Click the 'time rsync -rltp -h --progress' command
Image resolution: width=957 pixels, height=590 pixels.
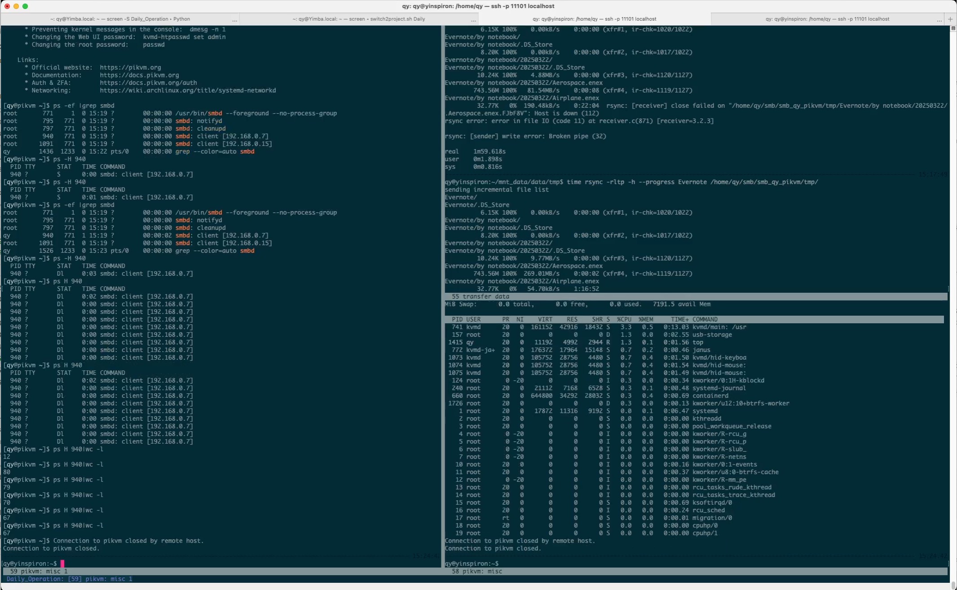[x=692, y=182]
